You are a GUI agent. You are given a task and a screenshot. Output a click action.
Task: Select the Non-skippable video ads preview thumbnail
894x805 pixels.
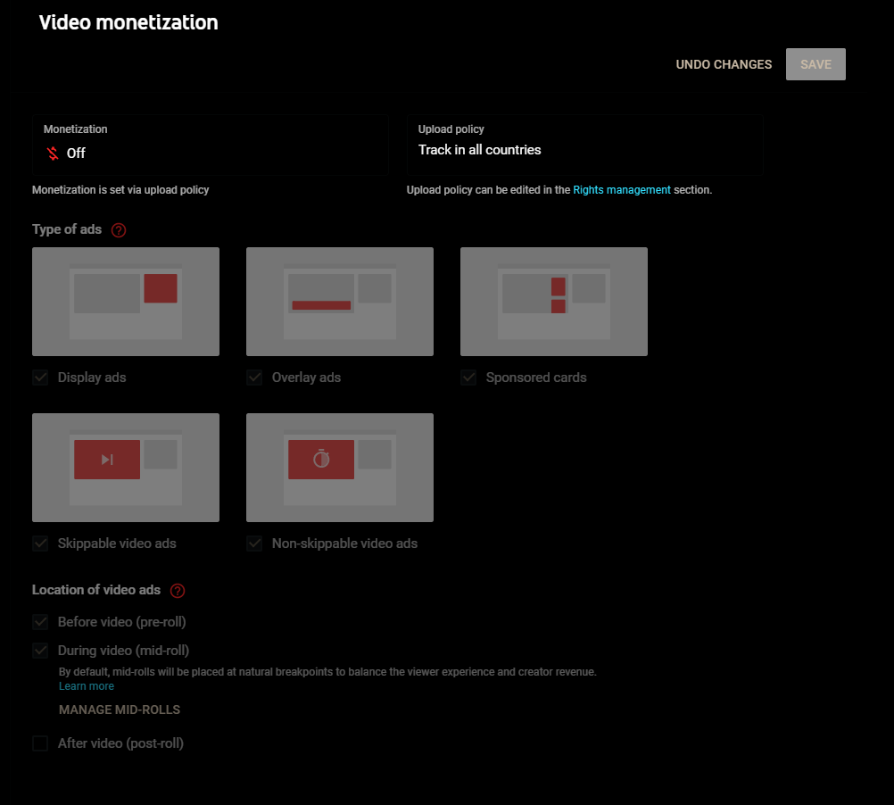(340, 468)
